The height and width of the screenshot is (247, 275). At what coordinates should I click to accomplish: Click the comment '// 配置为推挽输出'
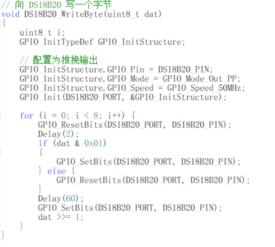[59, 60]
